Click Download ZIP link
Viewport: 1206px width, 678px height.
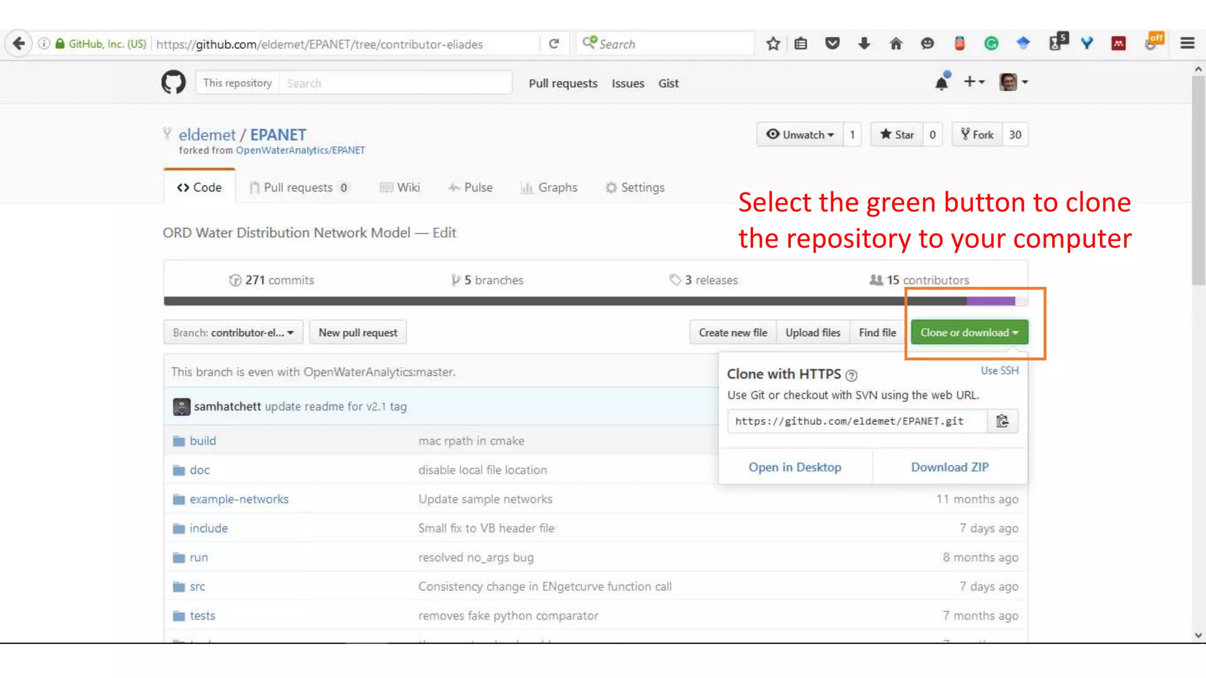click(x=950, y=467)
